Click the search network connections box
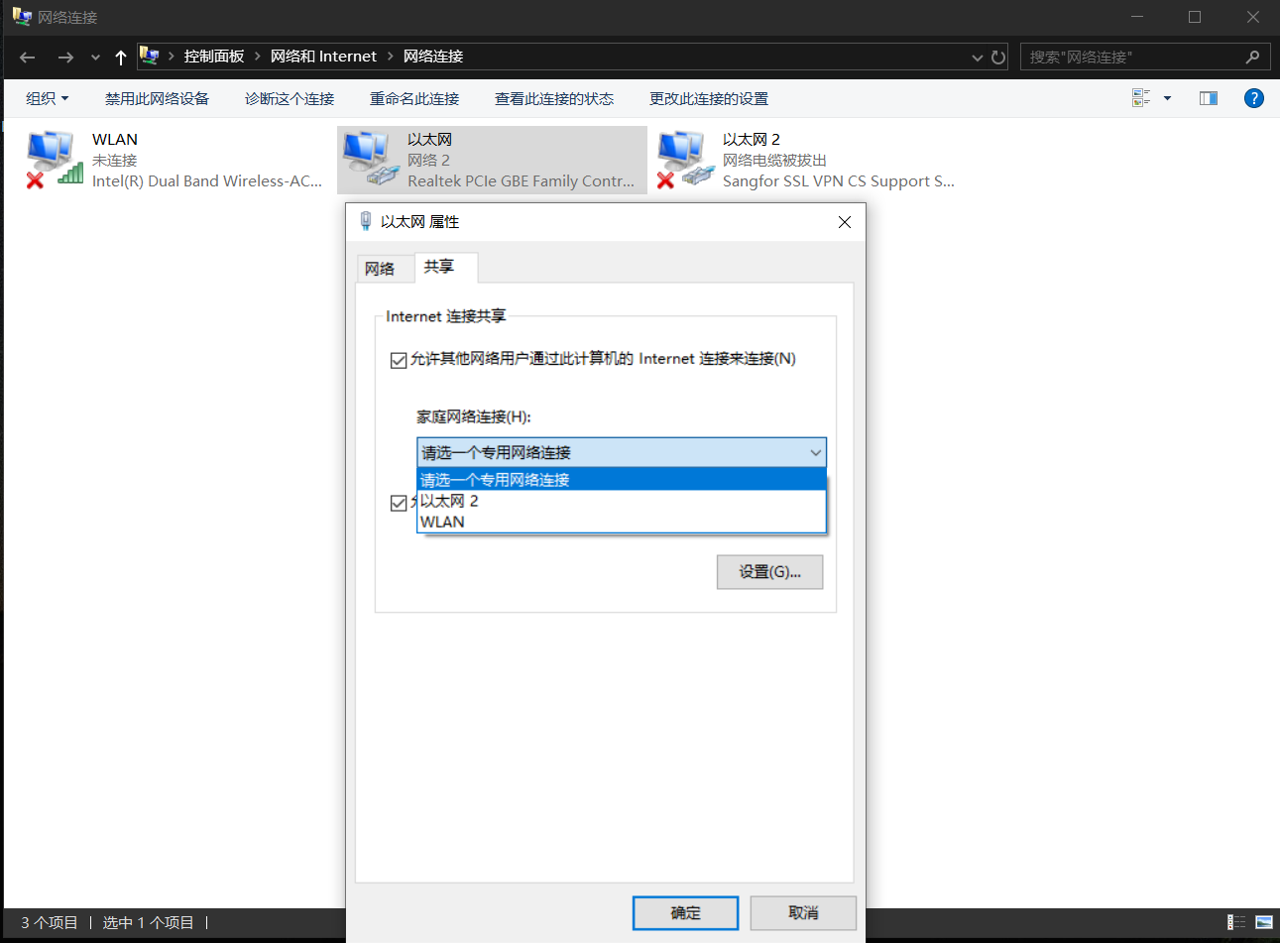1280x943 pixels. [x=1130, y=57]
